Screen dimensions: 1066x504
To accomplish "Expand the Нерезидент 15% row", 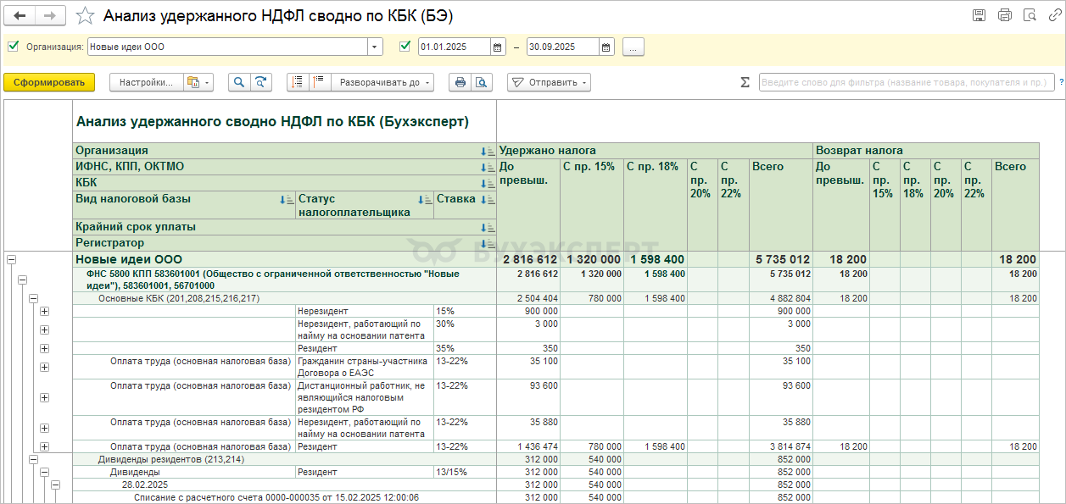I will (44, 311).
